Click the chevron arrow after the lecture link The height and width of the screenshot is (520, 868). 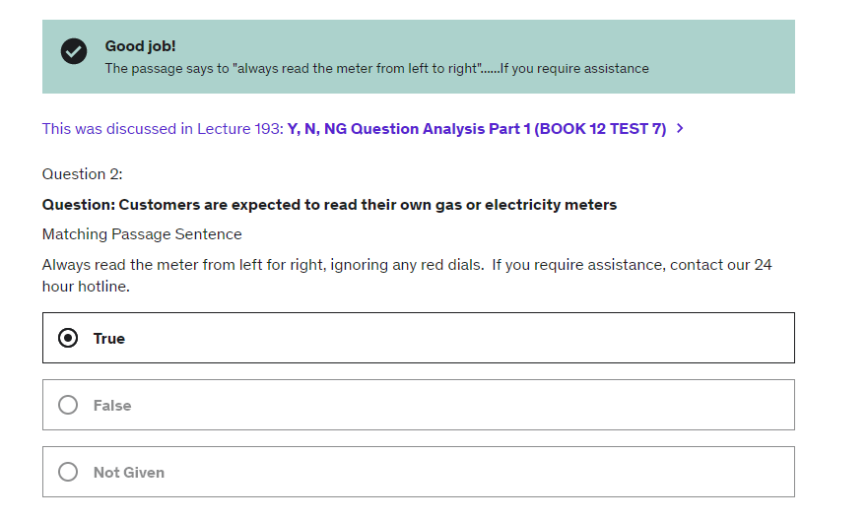click(681, 129)
